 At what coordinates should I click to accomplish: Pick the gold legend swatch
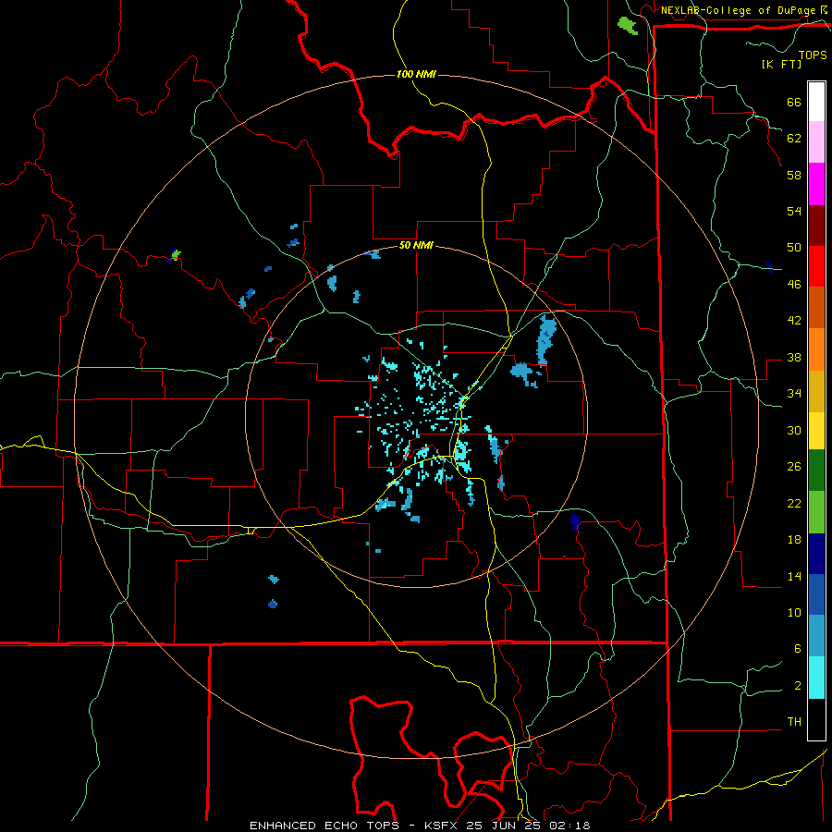tap(816, 390)
